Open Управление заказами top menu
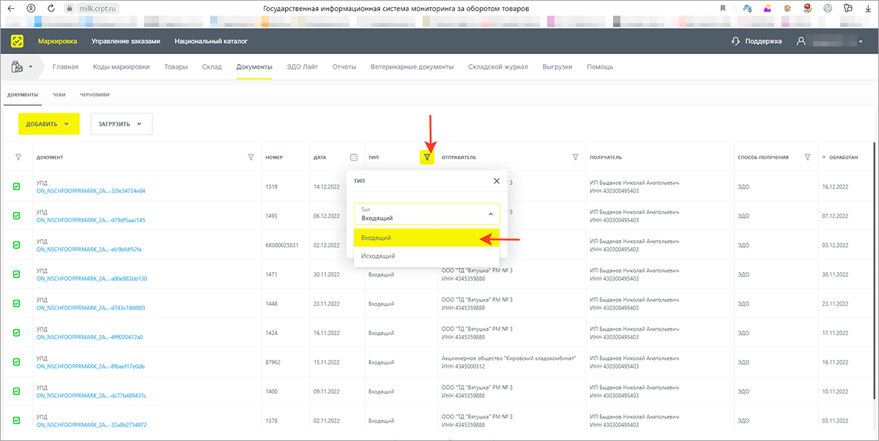Image resolution: width=879 pixels, height=441 pixels. coord(126,42)
